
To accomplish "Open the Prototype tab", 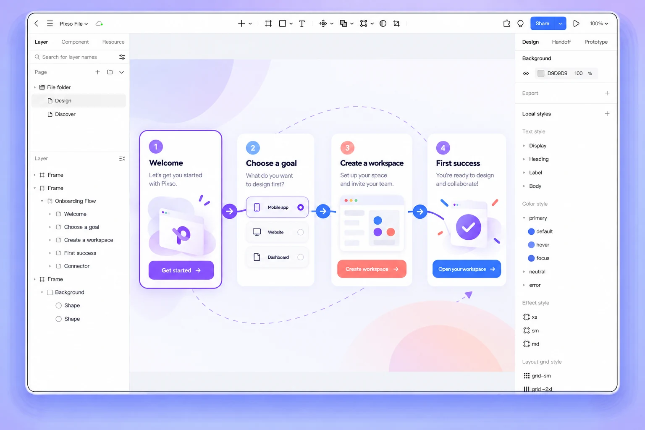I will pyautogui.click(x=596, y=42).
